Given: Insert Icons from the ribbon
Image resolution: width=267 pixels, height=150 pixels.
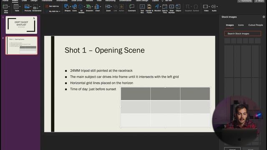Looking at the screenshot, I should click(x=74, y=7).
